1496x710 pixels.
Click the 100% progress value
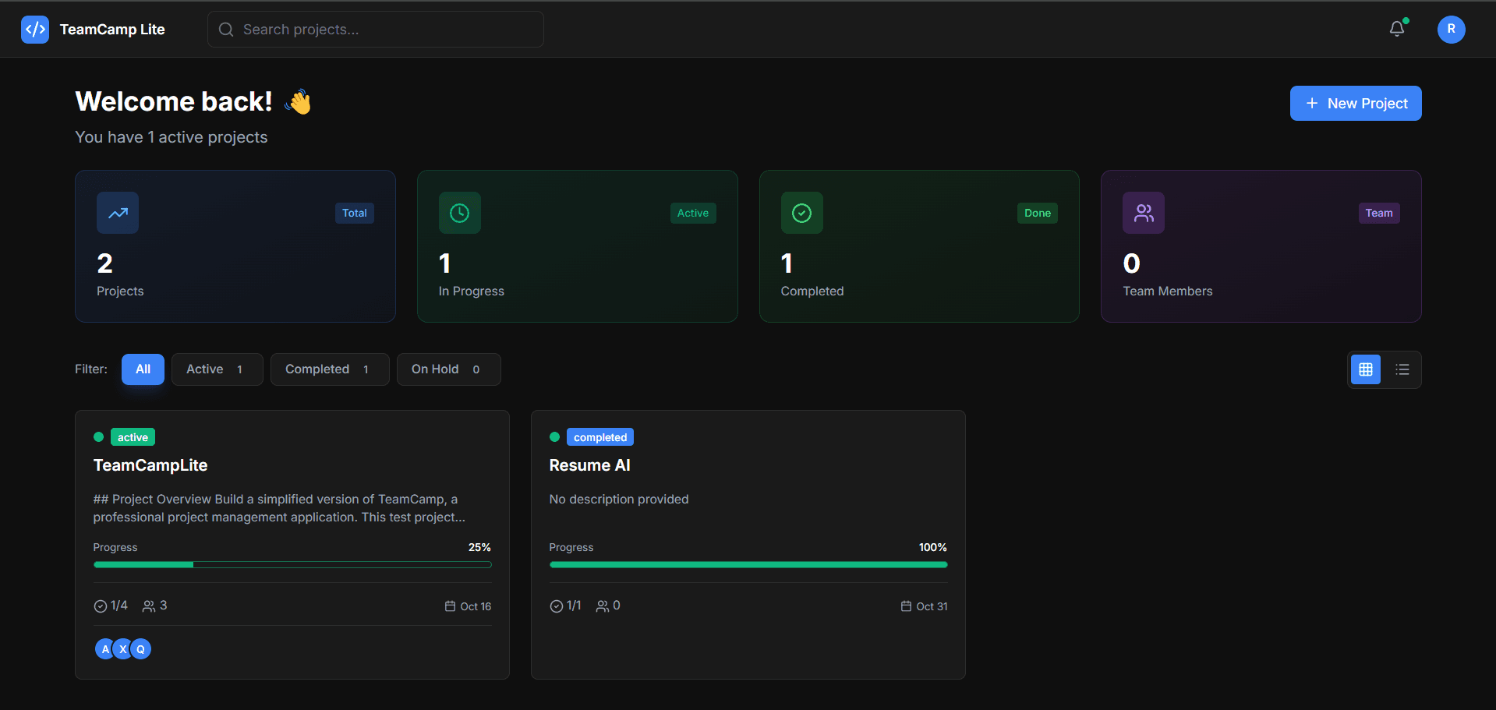click(933, 547)
